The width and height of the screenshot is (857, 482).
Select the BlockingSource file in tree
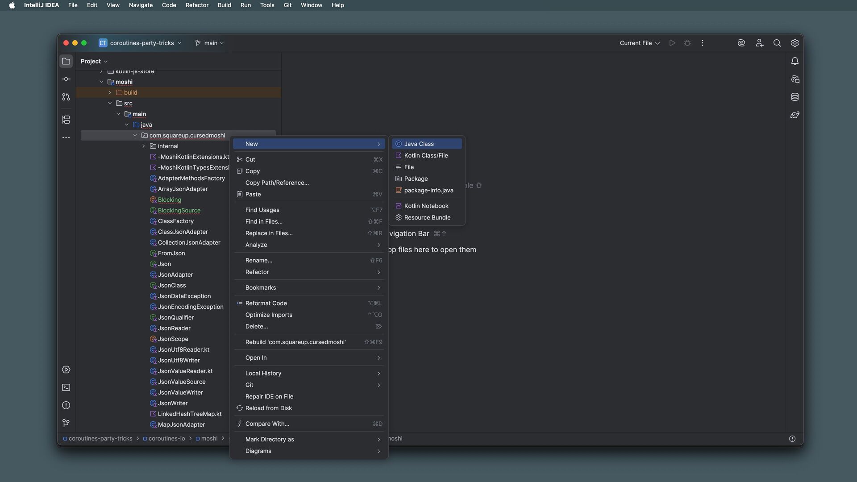179,210
